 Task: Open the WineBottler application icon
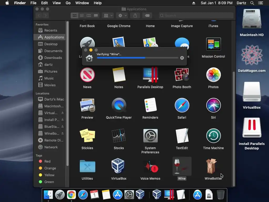click(x=212, y=166)
